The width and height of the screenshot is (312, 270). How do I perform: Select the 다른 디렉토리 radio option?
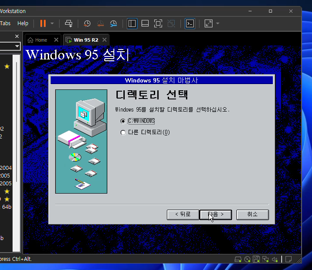click(x=123, y=132)
